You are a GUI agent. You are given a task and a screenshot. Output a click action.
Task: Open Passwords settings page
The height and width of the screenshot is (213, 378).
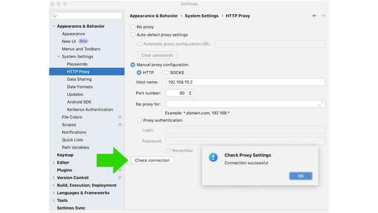[77, 64]
